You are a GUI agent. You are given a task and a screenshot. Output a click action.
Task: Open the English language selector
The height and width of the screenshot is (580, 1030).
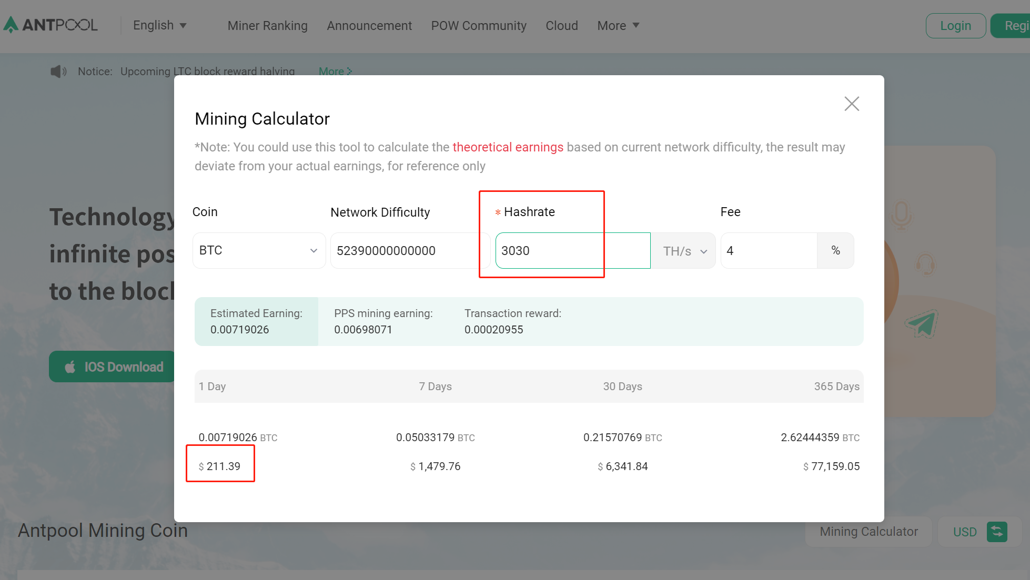pos(159,25)
